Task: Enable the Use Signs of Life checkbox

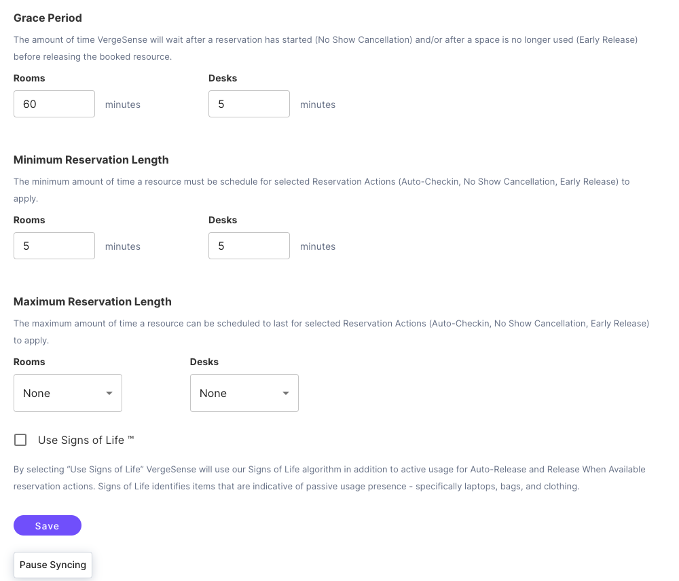Action: [20, 440]
